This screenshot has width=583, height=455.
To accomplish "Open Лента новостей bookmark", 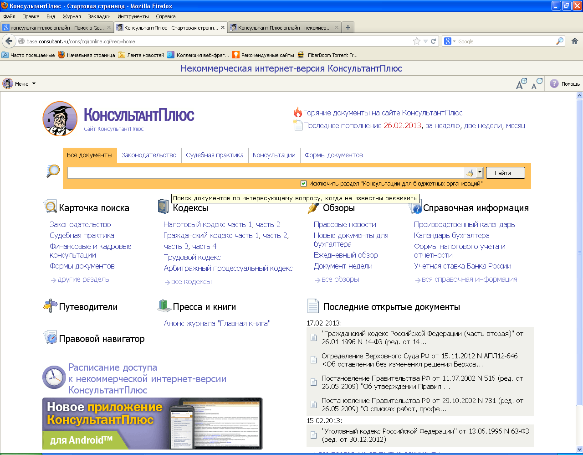I will coord(141,55).
